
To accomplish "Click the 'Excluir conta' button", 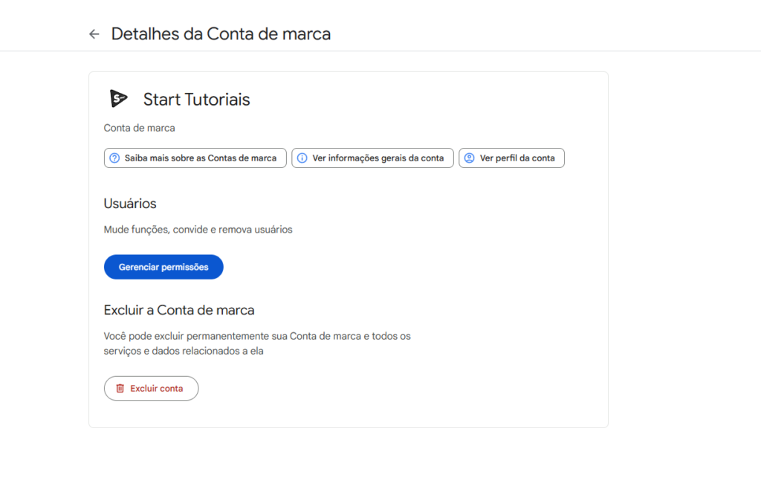I will click(151, 388).
